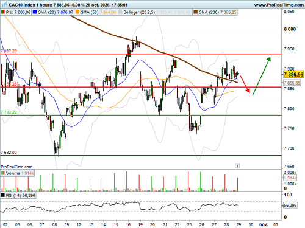Click the orange SMA (50) color swatch
This screenshot has height=228, width=305.
(x=77, y=12)
